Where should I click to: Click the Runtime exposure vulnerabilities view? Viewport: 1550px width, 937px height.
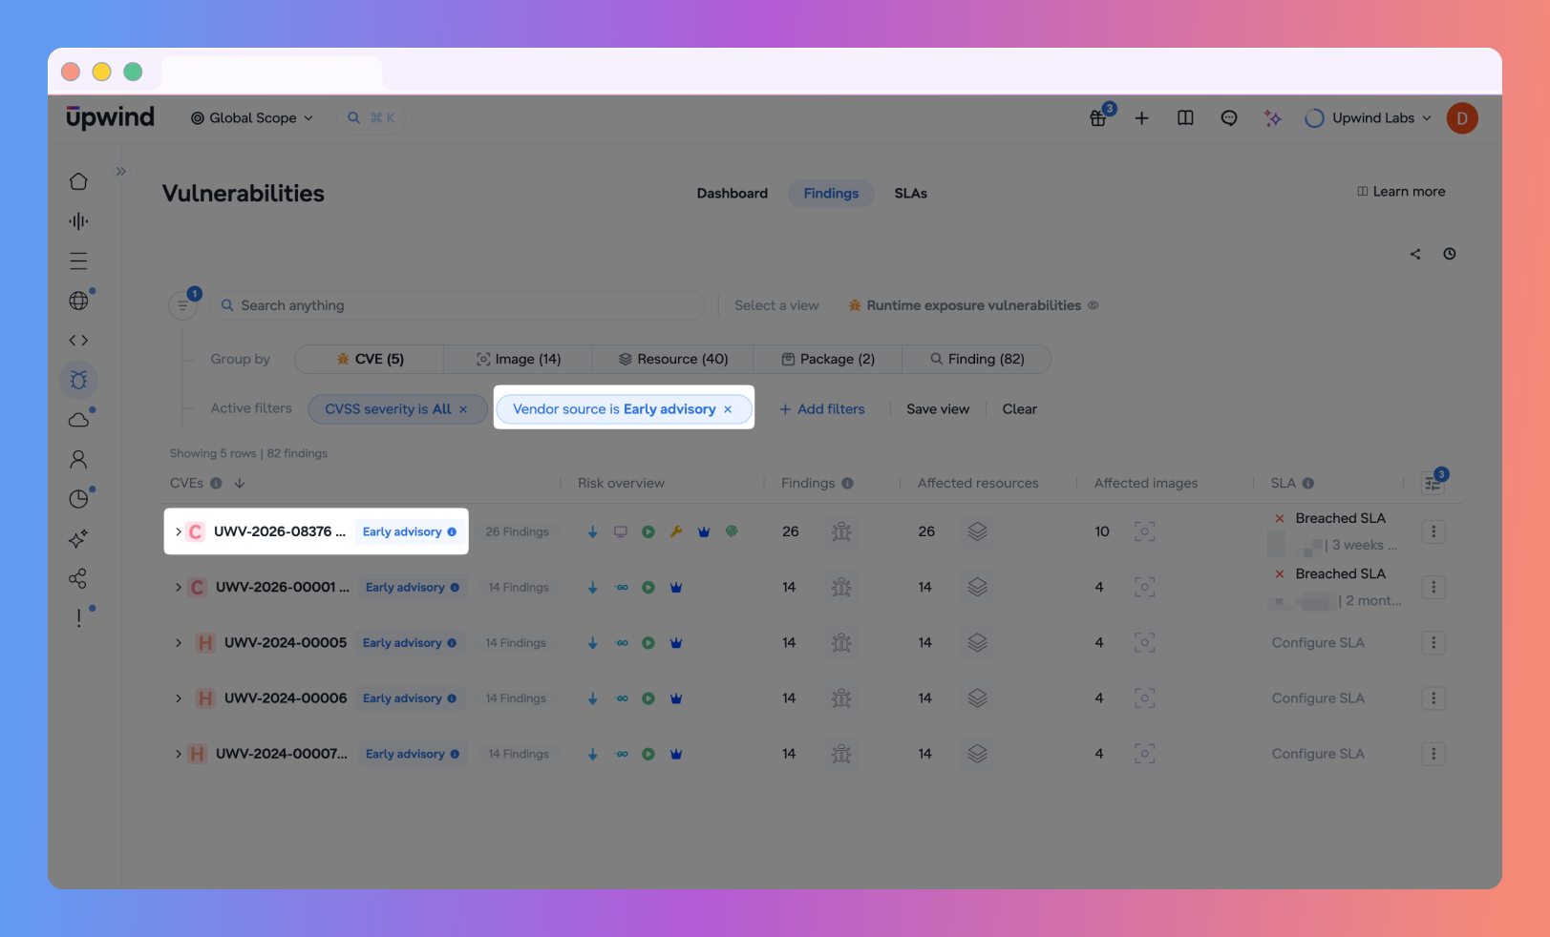point(973,305)
